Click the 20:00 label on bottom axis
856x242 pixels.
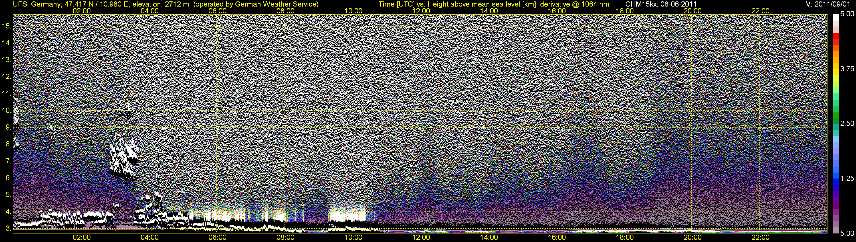coord(693,237)
